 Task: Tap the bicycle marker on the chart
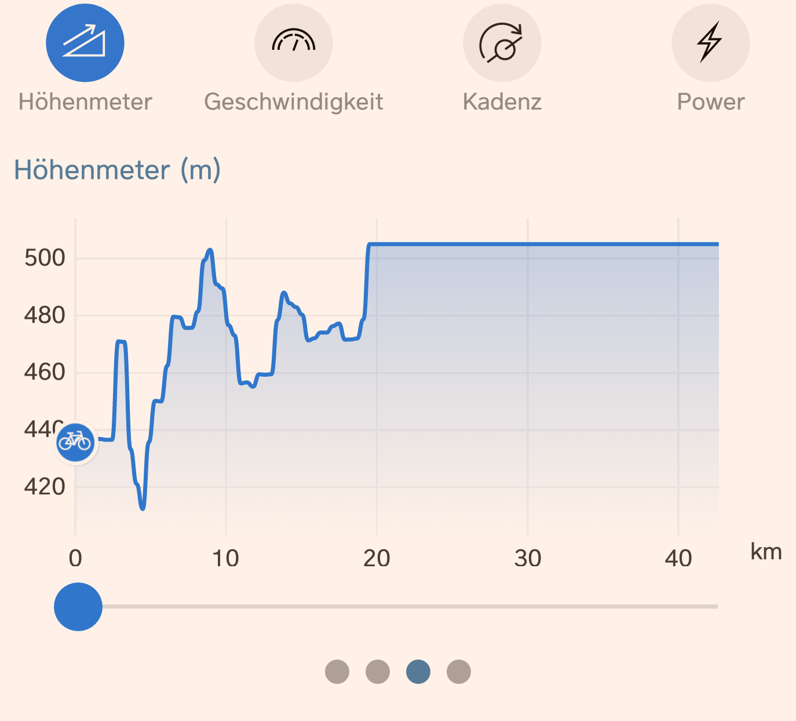coord(75,442)
